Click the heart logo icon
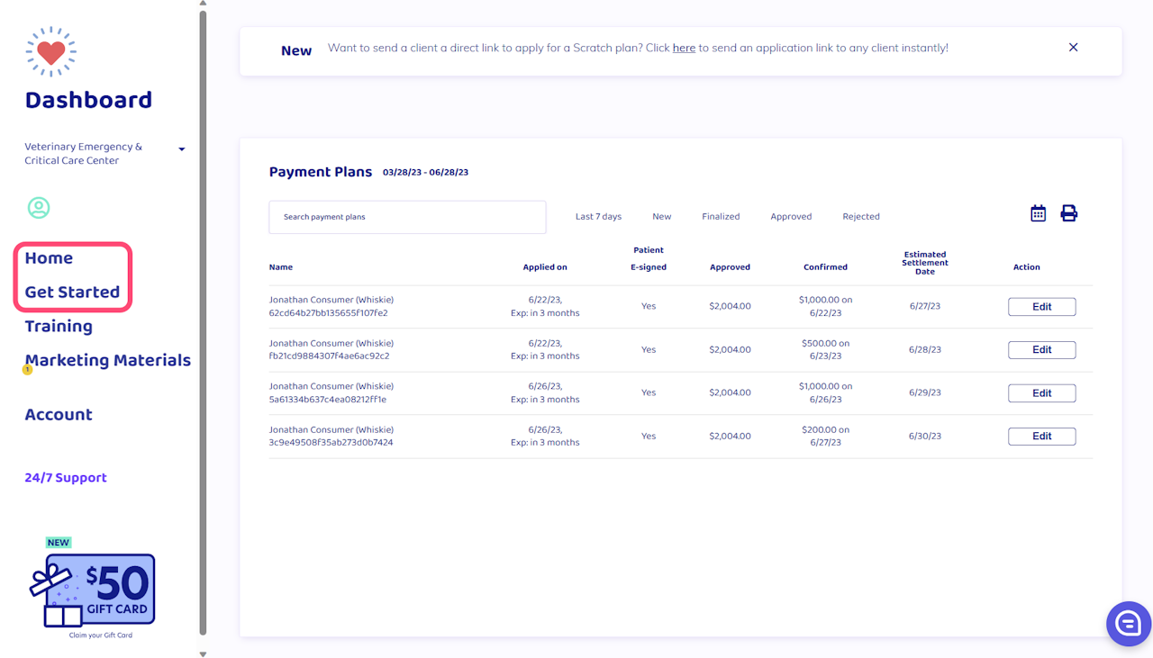The height and width of the screenshot is (658, 1153). coord(51,51)
